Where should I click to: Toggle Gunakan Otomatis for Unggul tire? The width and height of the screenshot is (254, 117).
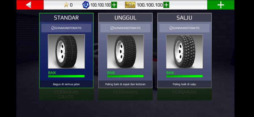click(x=125, y=28)
